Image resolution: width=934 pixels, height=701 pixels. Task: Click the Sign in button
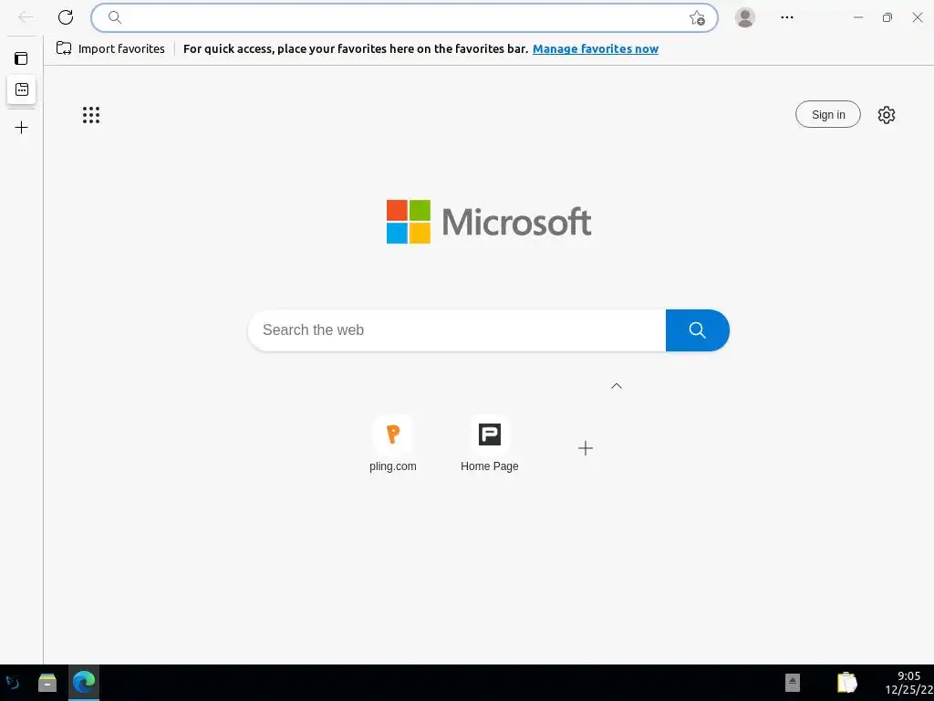[828, 114]
